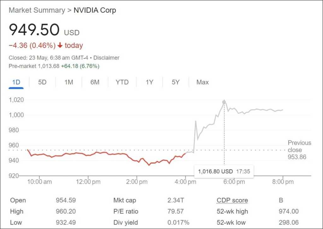Select the YTD chart tab
The height and width of the screenshot is (229, 323).
[122, 82]
